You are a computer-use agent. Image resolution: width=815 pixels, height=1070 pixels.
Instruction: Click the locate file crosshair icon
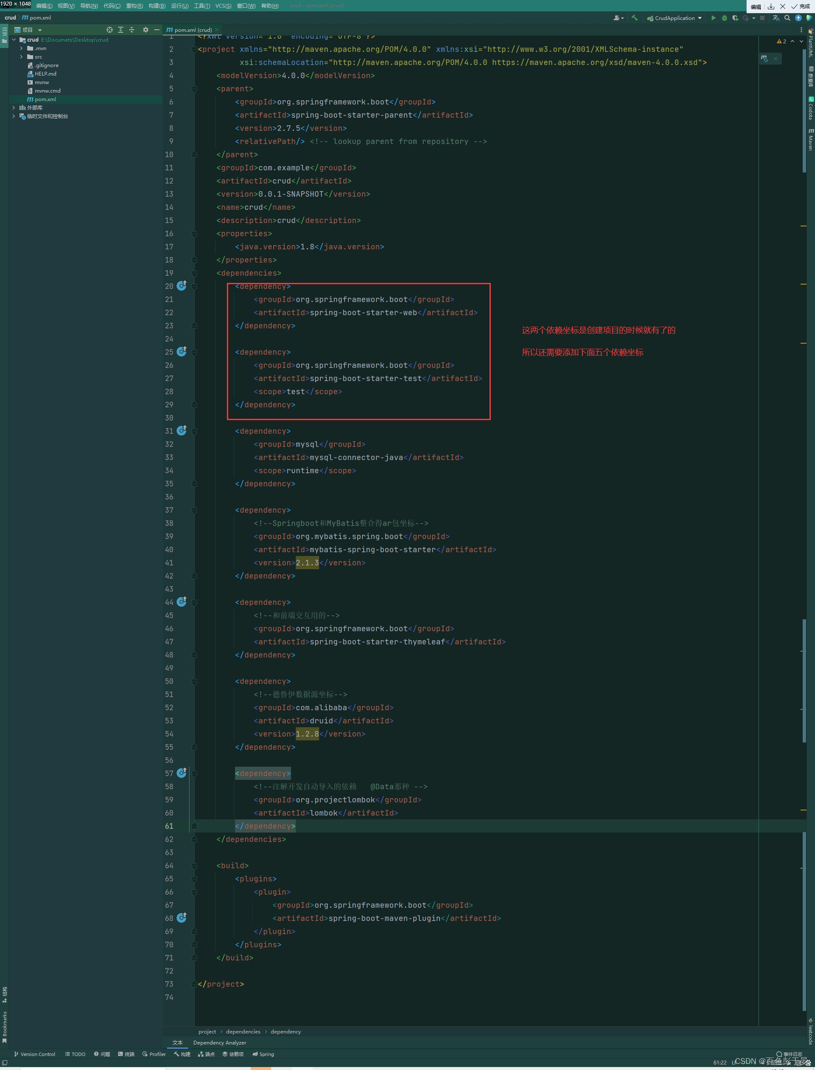pyautogui.click(x=110, y=30)
